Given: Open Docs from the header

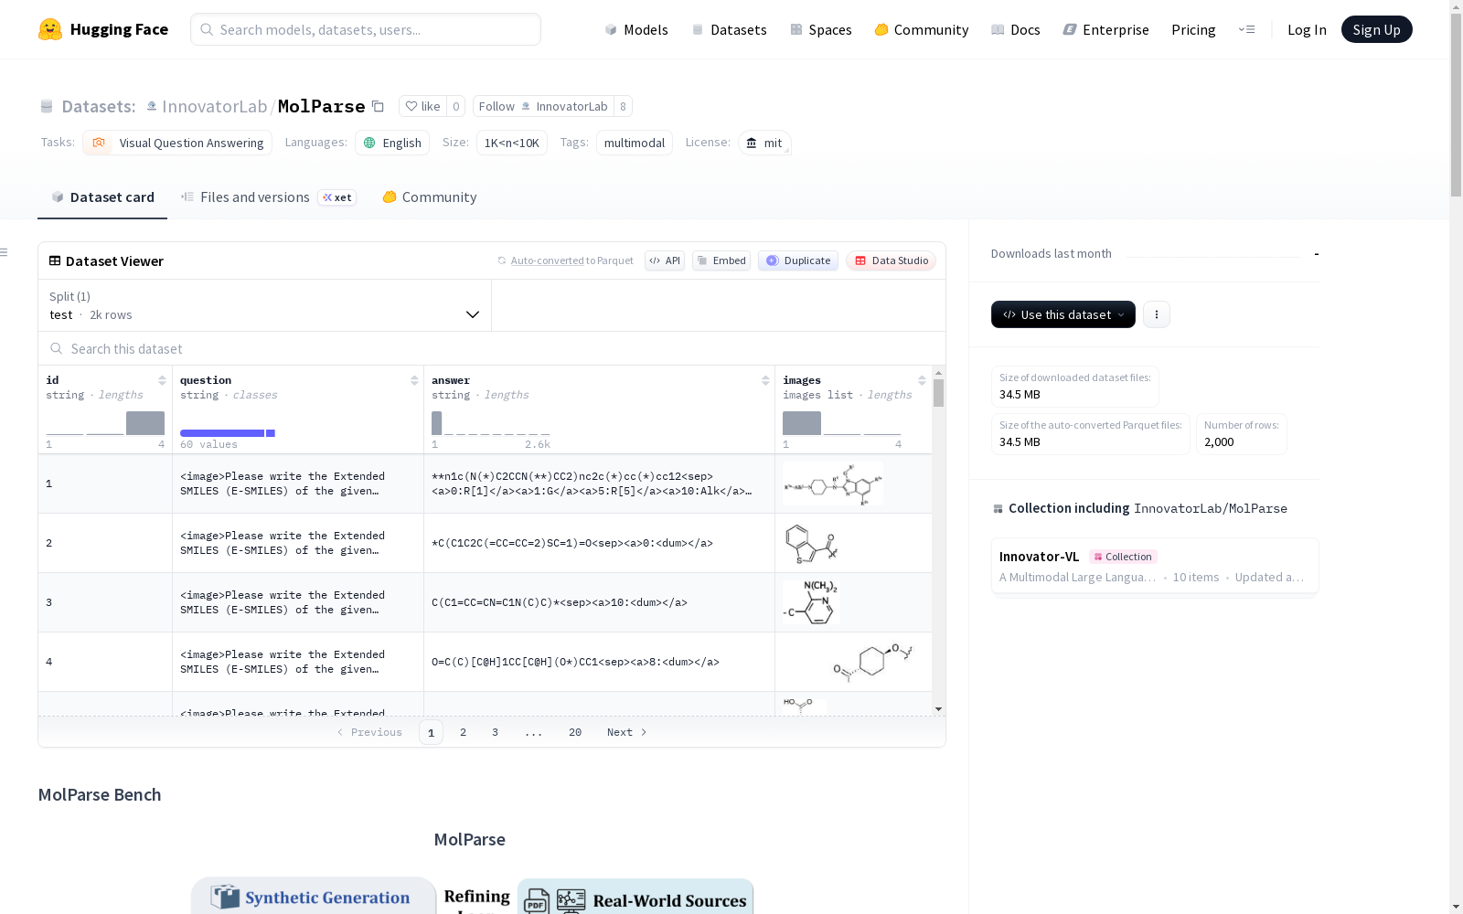Looking at the screenshot, I should (1016, 29).
